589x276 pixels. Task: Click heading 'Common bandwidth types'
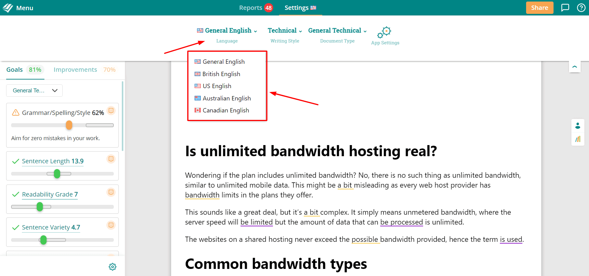(276, 264)
